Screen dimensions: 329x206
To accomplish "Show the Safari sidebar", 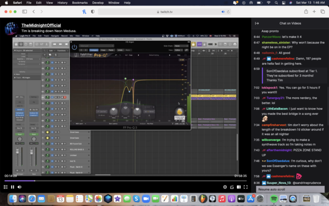I will 25,12.
